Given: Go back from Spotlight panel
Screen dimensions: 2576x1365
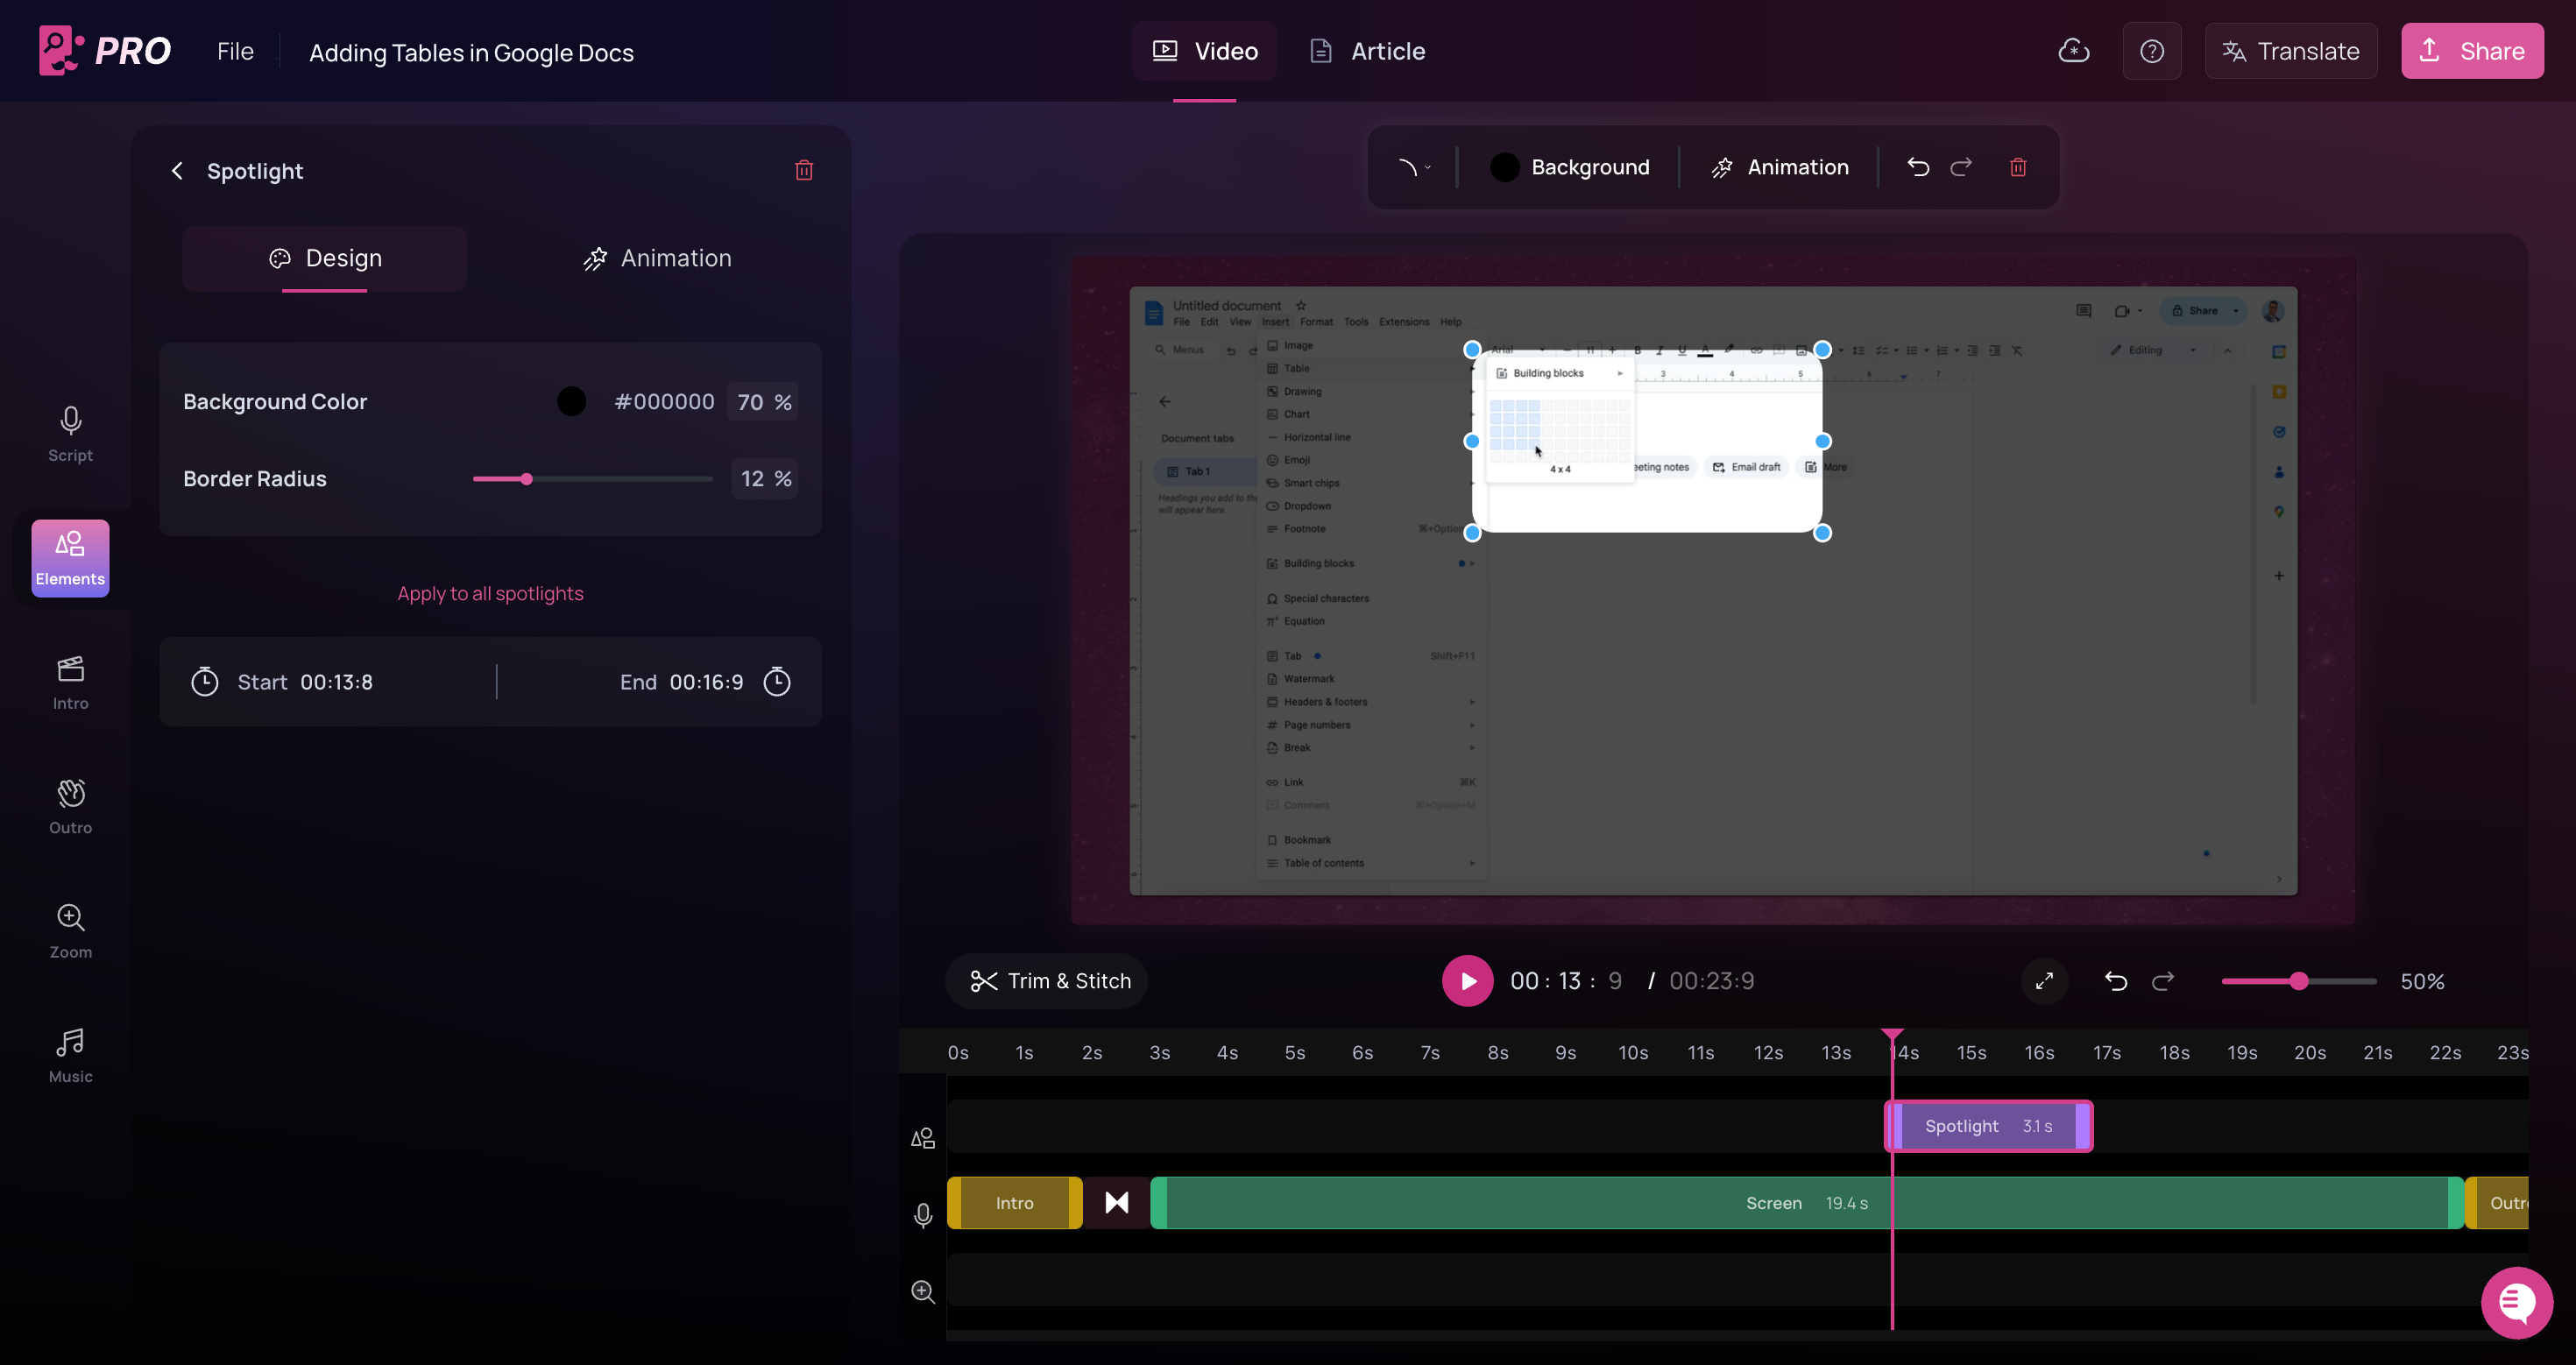Looking at the screenshot, I should coord(178,171).
